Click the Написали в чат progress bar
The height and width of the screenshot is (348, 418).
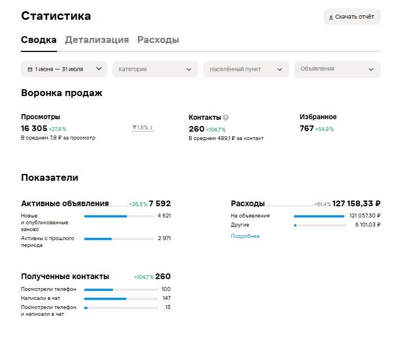coord(121,299)
